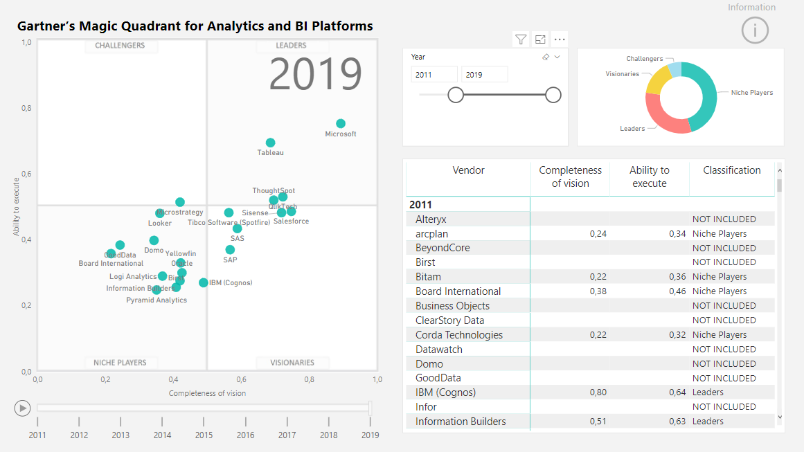Click Leaders classification for Information Builders
The width and height of the screenshot is (804, 452).
[708, 422]
